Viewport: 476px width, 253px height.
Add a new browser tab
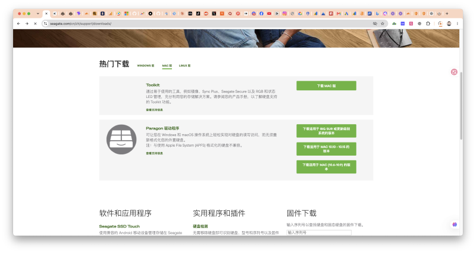447,14
